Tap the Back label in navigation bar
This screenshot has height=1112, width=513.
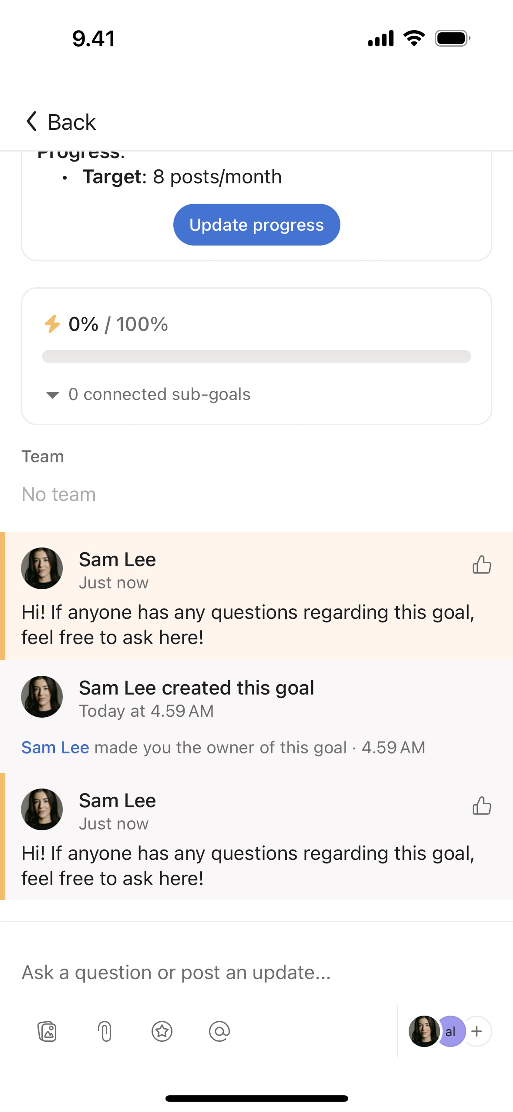[72, 122]
